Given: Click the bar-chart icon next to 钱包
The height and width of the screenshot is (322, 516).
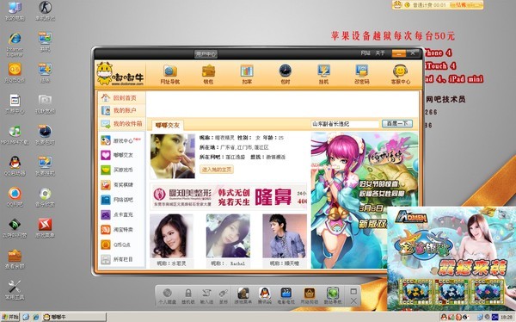Looking at the screenshot, I should point(247,74).
